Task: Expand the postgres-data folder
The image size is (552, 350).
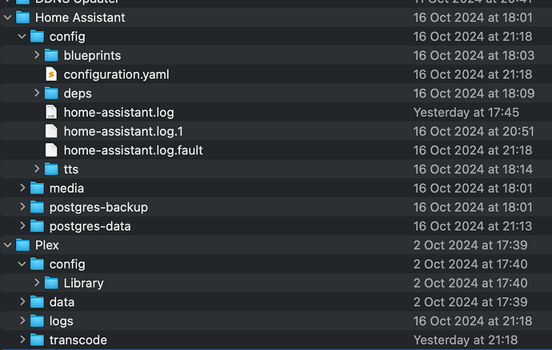Action: [22, 226]
